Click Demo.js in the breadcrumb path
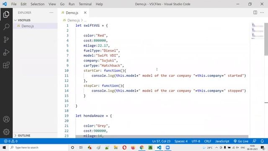Viewport: 268px width, 151px height. [74, 20]
